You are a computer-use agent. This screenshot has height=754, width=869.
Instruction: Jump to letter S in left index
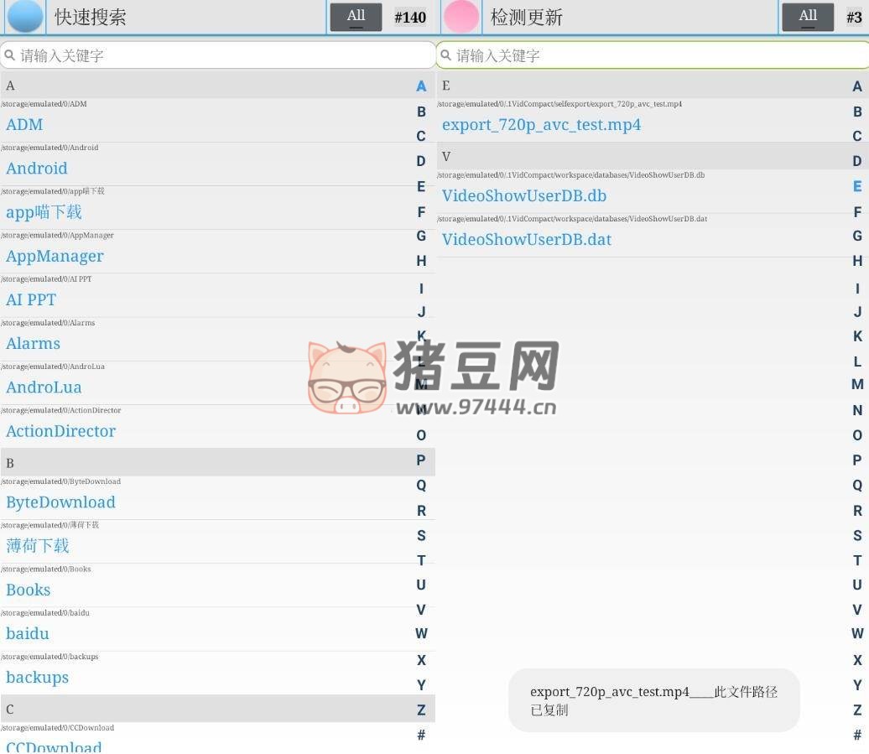(x=421, y=535)
